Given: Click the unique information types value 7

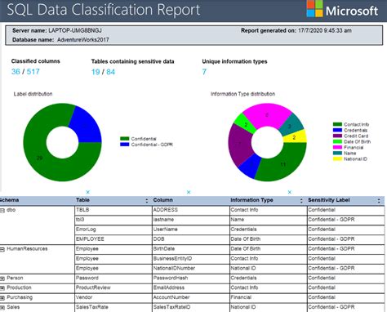Looking at the screenshot, I should pyautogui.click(x=204, y=72).
